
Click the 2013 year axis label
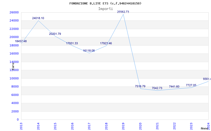tap(21, 126)
